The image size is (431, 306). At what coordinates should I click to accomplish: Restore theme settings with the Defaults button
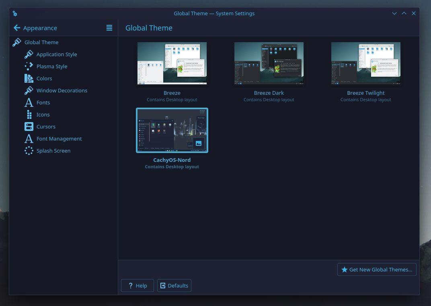[x=174, y=286]
